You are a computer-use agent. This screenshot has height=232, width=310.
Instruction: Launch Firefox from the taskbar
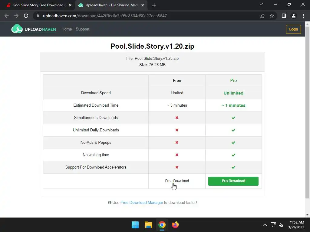click(175, 225)
